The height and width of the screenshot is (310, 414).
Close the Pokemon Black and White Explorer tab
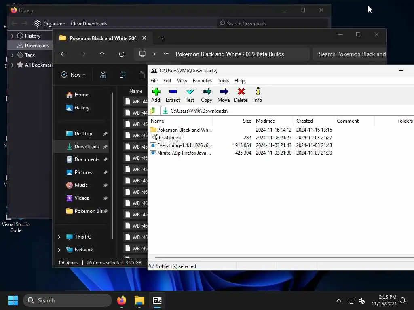point(144,38)
